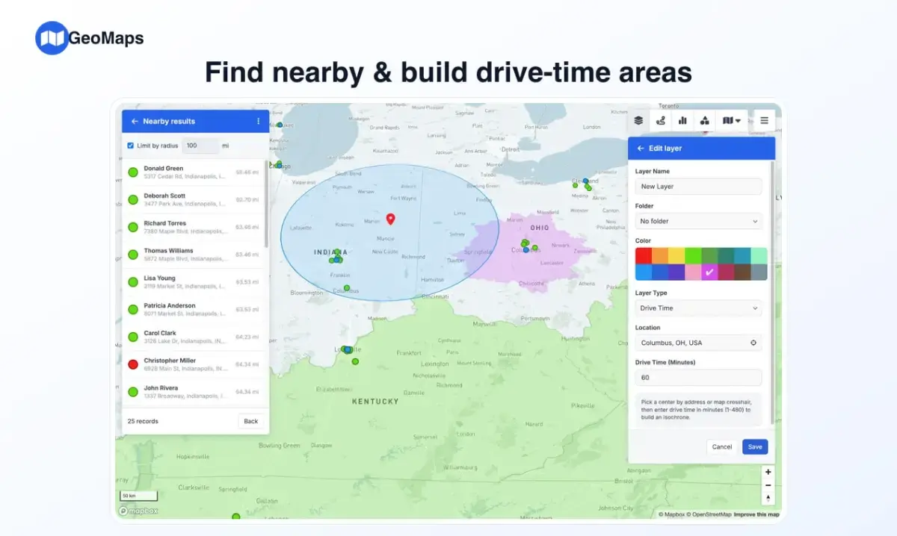Click the Back button in results panel
The image size is (897, 536).
(251, 421)
